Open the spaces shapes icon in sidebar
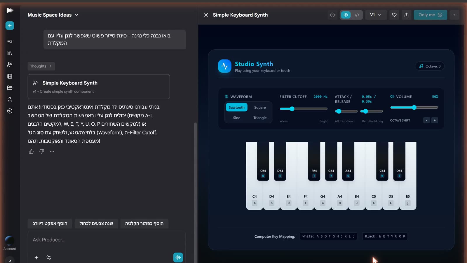The width and height of the screenshot is (467, 263). point(10,65)
